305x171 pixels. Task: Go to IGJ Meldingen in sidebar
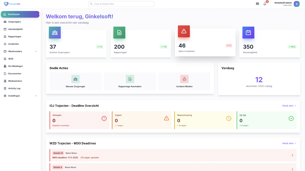tap(15, 66)
